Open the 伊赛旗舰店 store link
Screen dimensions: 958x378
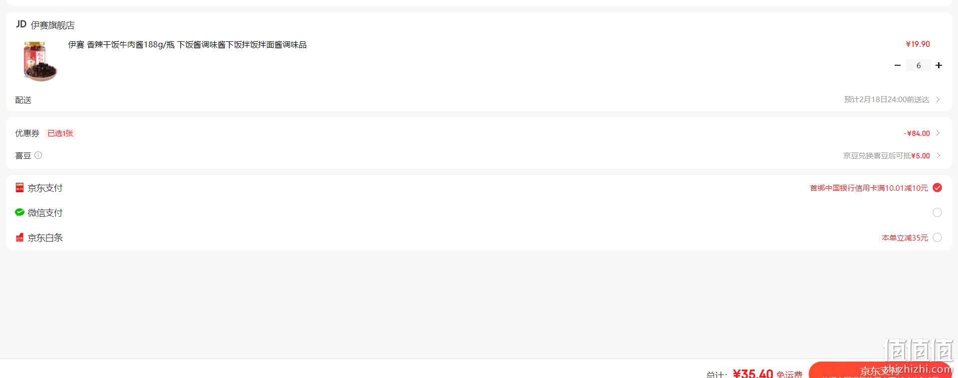click(52, 25)
